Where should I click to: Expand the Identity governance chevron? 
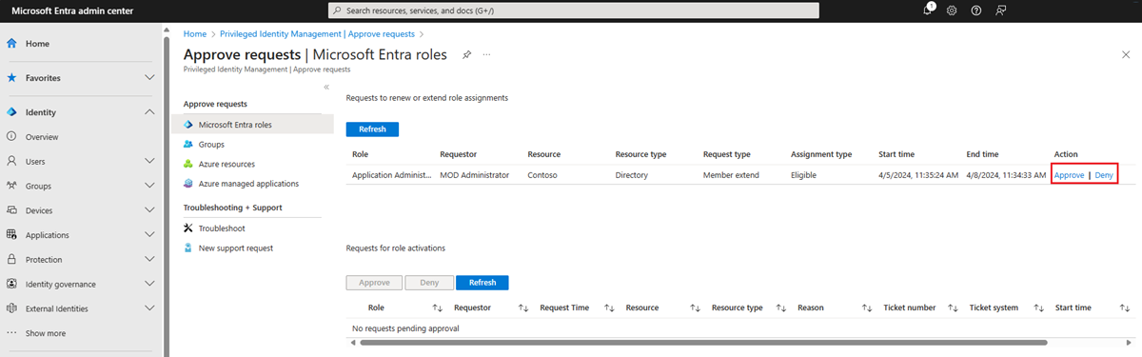(x=149, y=284)
